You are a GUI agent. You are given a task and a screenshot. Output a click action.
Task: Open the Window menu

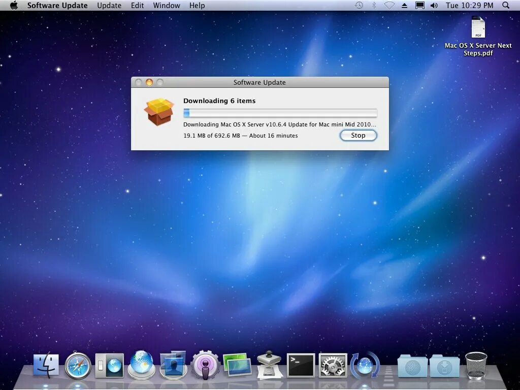(x=167, y=6)
